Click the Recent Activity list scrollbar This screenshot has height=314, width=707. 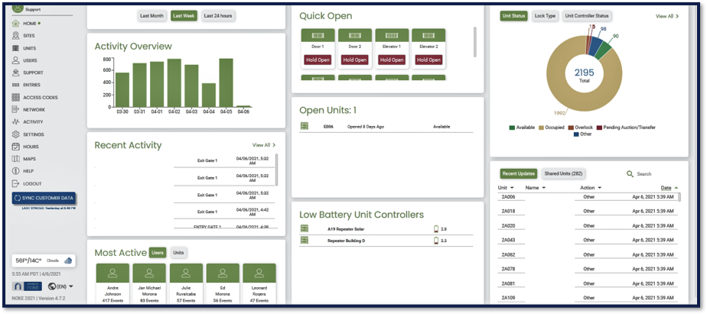pyautogui.click(x=276, y=170)
